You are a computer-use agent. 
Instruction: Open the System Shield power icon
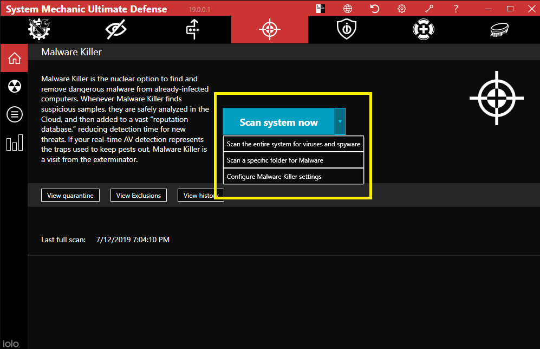pos(347,29)
